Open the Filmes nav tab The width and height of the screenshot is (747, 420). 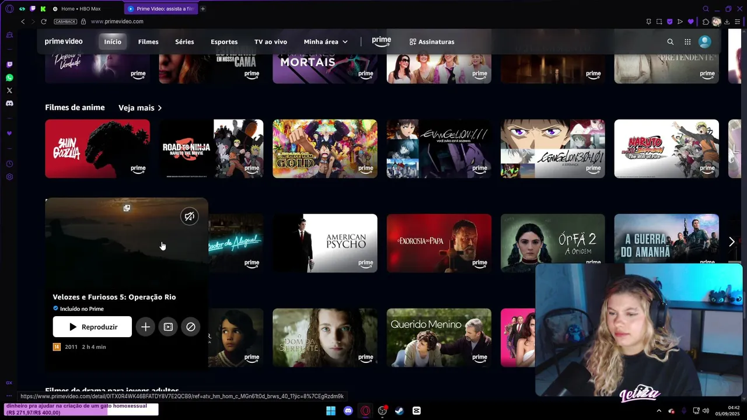[148, 42]
